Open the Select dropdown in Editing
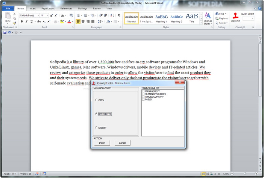This screenshot has width=264, height=178. (x=222, y=23)
